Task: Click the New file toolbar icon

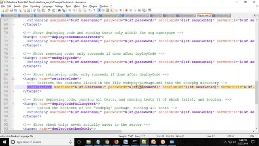Action: click(x=3, y=10)
